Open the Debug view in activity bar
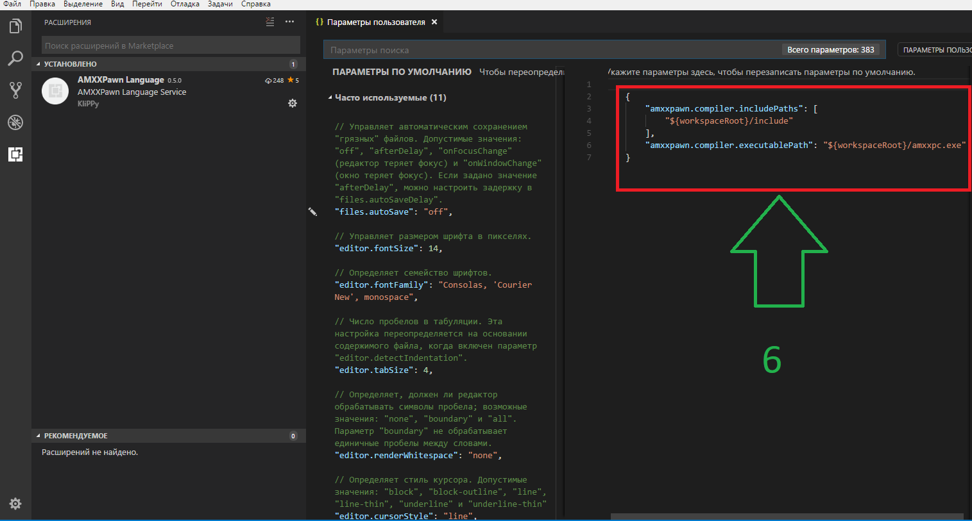972x521 pixels. [x=15, y=122]
